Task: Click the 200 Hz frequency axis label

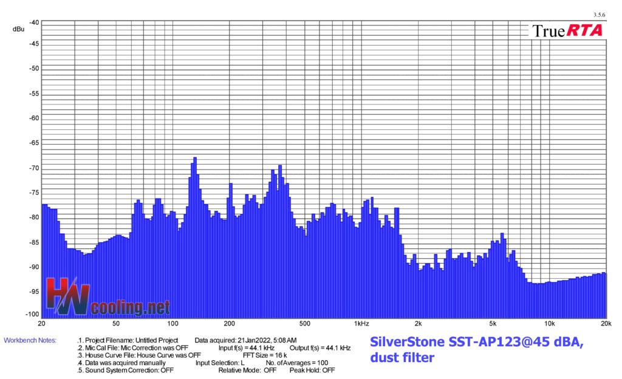Action: tap(229, 324)
